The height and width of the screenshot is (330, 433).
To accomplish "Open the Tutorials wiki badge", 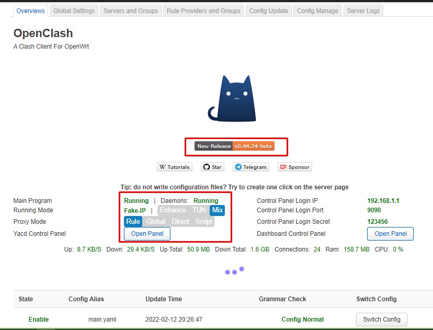I will [175, 167].
